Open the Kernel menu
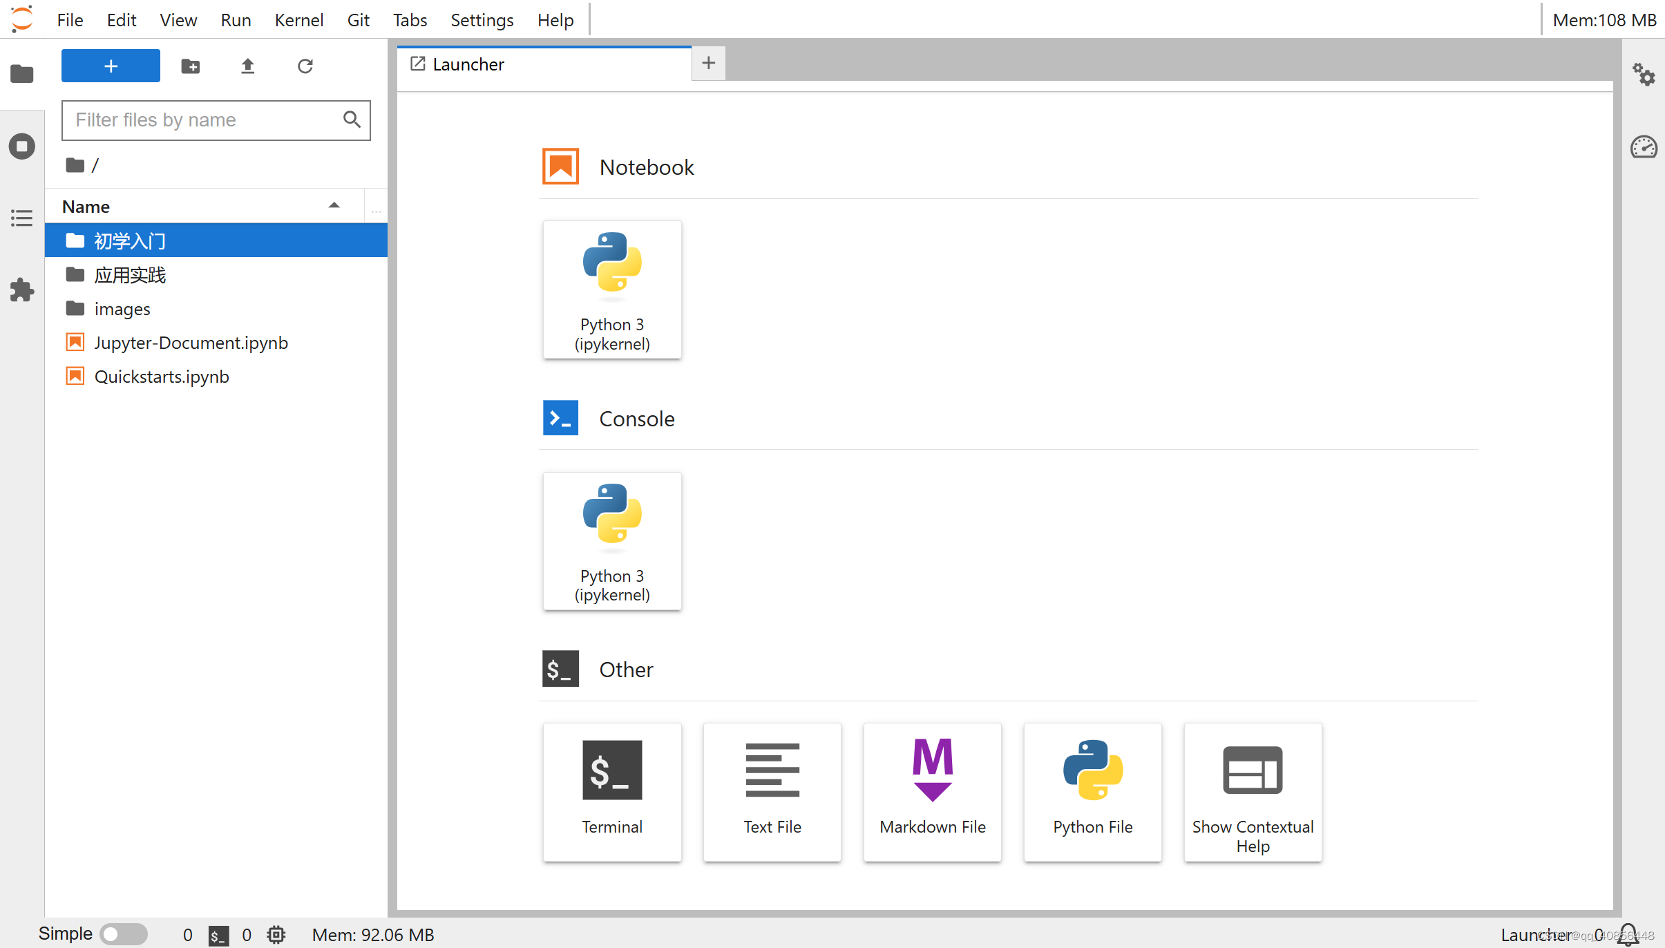The height and width of the screenshot is (948, 1665). point(298,20)
